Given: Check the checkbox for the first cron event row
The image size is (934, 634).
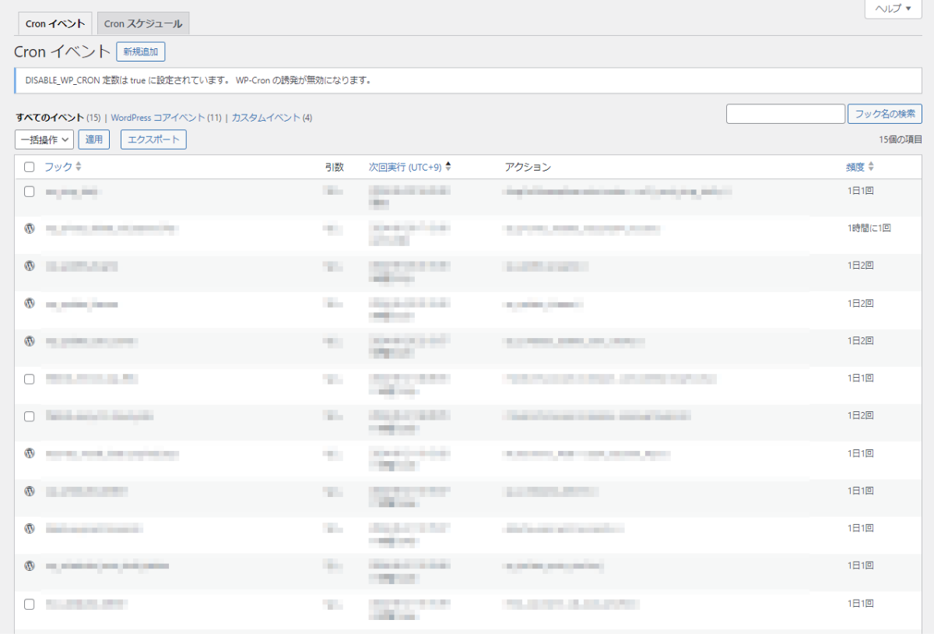Looking at the screenshot, I should point(29,191).
